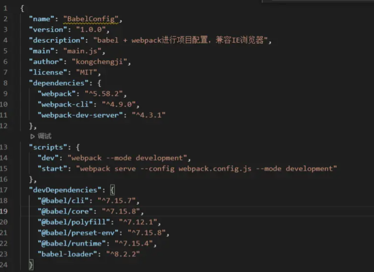
Task: Click the "dependencies" key
Action: pyautogui.click(x=58, y=83)
